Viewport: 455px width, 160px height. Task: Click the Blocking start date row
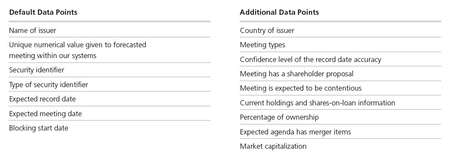point(110,128)
